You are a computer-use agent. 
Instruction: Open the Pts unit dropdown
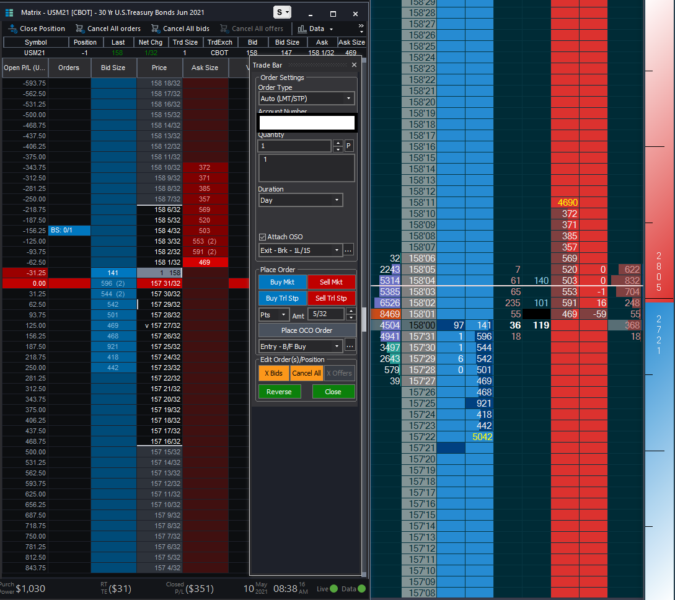[273, 315]
